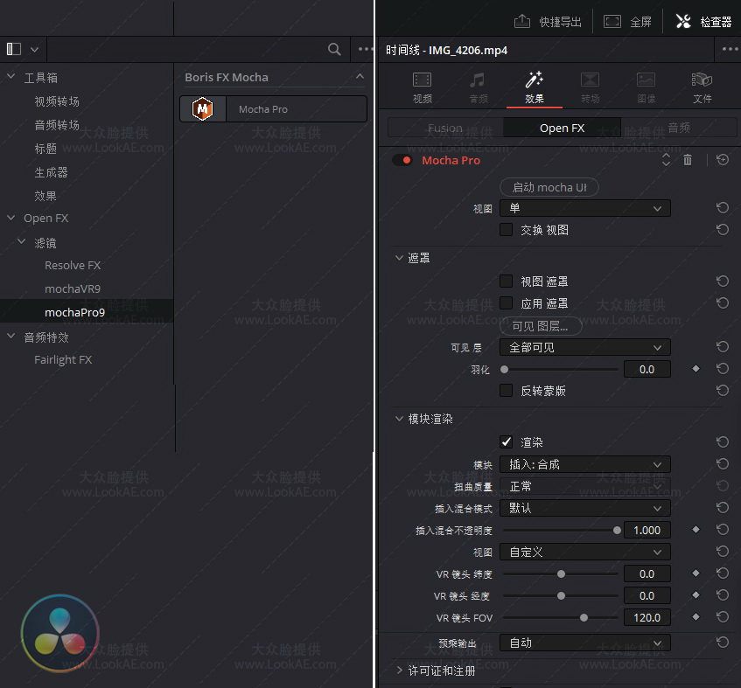Disable Mocha Pro effect red toggle

(x=402, y=160)
